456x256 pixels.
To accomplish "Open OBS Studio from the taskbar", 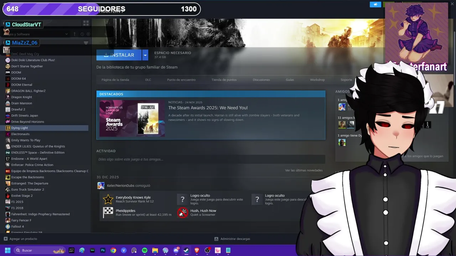I will [207, 250].
